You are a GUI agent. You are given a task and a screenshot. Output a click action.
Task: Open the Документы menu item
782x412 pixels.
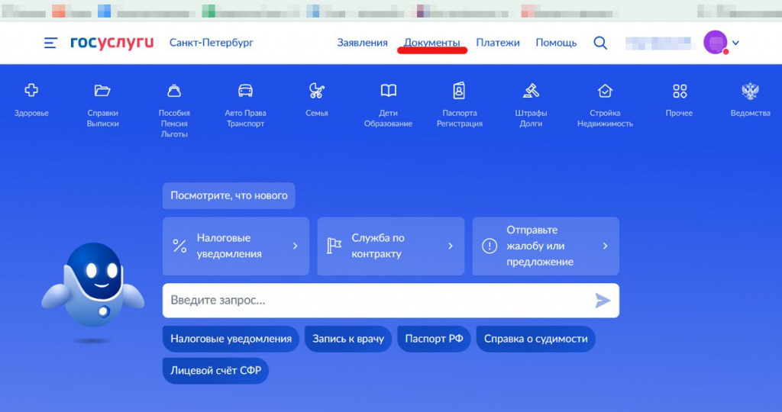(432, 43)
